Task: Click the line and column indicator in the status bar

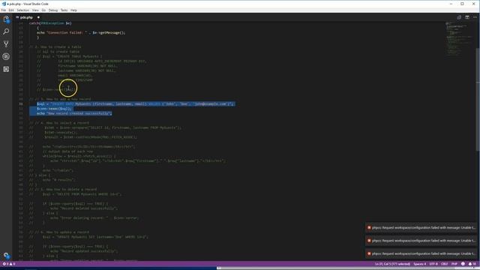Action: click(392, 264)
